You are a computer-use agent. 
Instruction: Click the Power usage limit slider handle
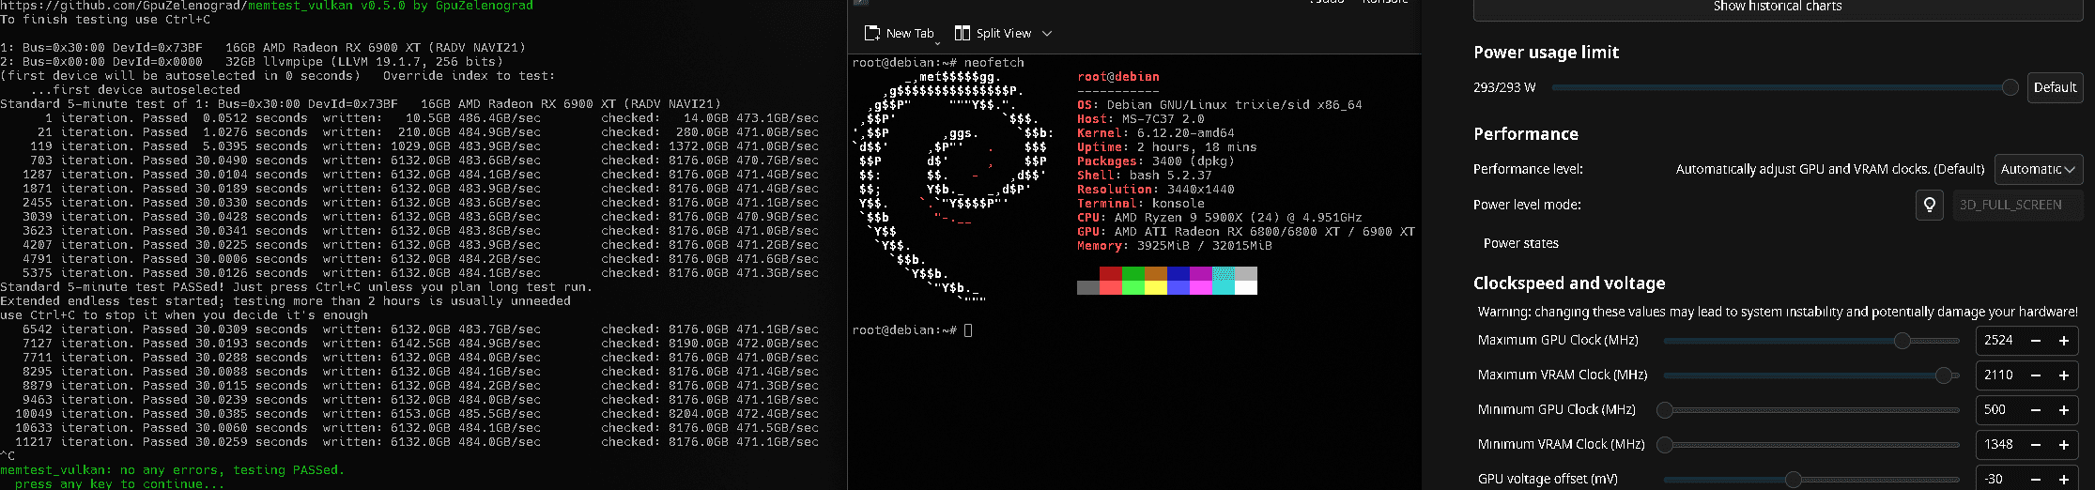(2010, 87)
